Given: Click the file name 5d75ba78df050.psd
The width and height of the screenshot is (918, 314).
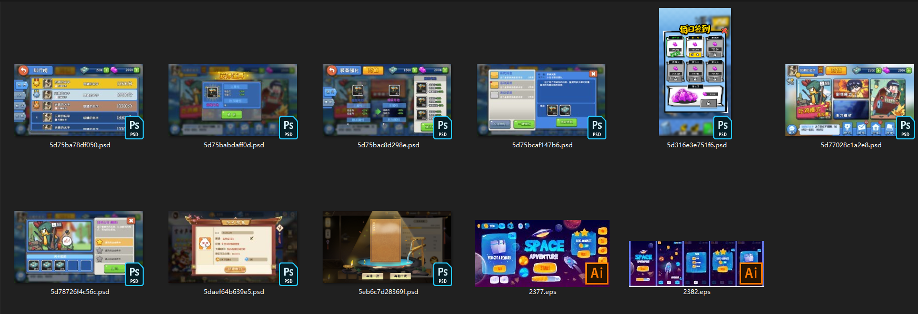Looking at the screenshot, I should (80, 145).
